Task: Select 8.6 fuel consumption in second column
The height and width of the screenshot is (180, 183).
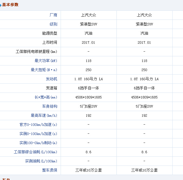Action: pyautogui.click(x=144, y=152)
